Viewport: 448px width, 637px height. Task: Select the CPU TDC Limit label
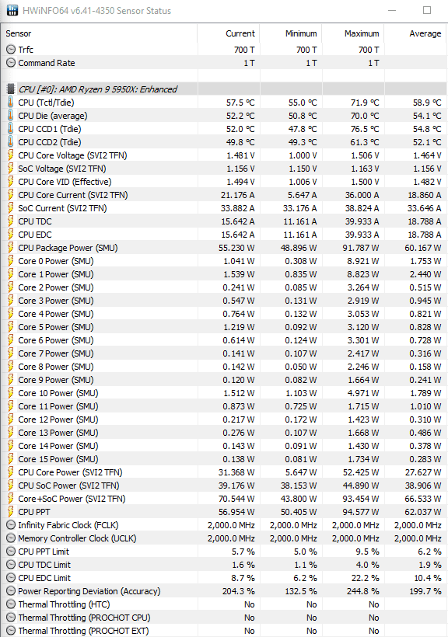point(44,565)
